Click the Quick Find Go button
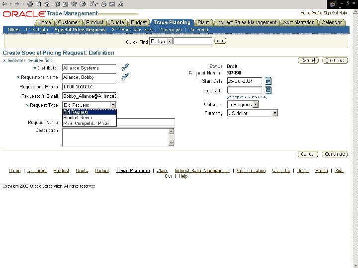358x268 pixels. pos(220,41)
